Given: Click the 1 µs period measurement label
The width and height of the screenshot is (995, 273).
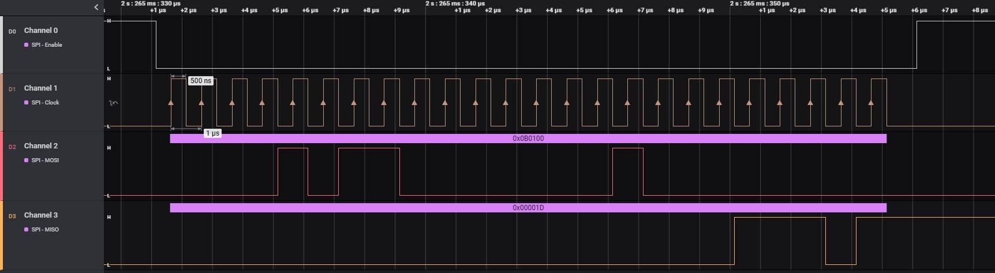Looking at the screenshot, I should click(x=212, y=133).
